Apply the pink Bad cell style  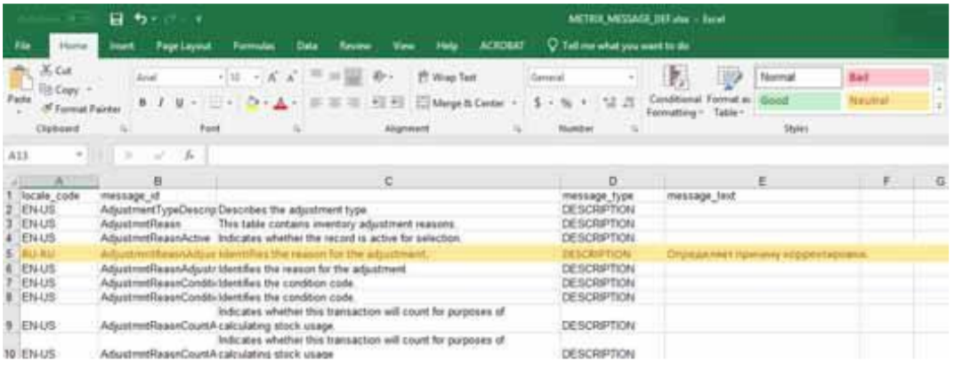coord(887,77)
